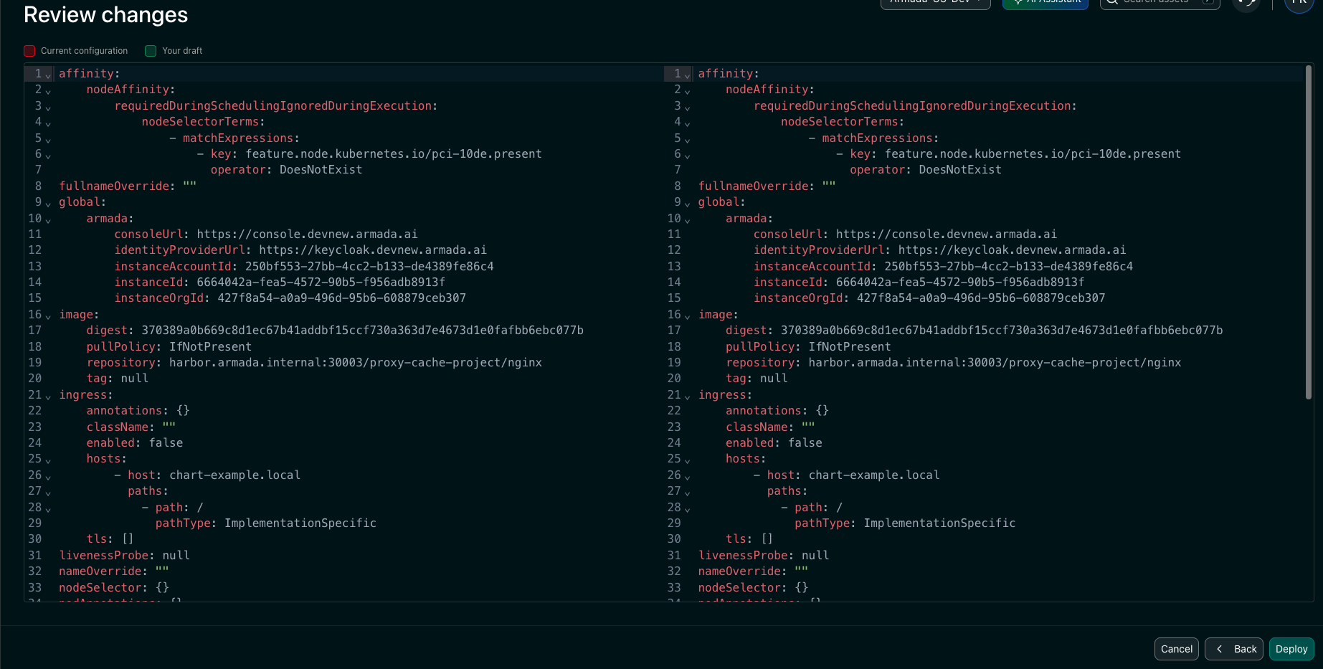Fold matchExpressions line 5 in left pane
Viewport: 1323px width, 669px height.
(48, 139)
